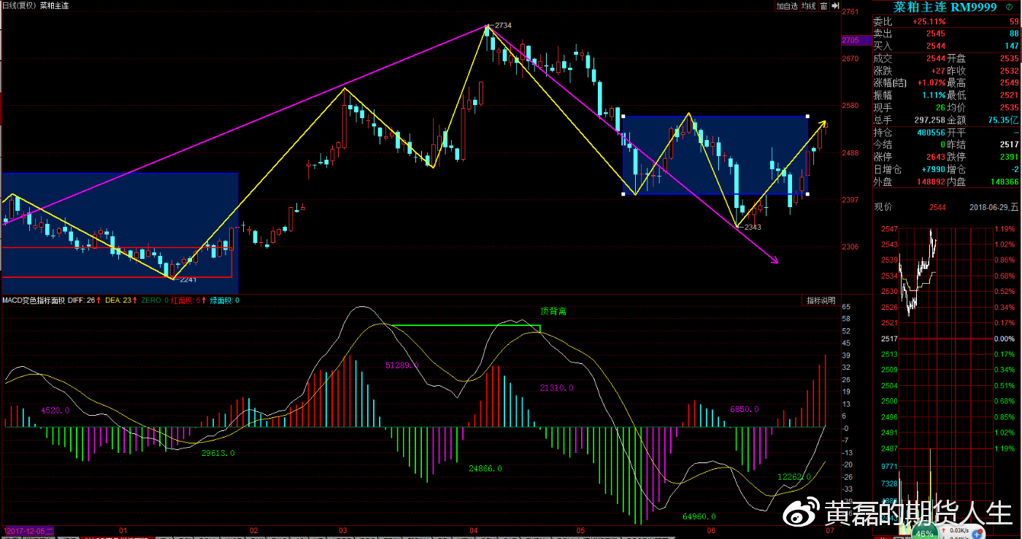Click the 2241 low price marker
The image size is (1022, 539).
pyautogui.click(x=188, y=279)
